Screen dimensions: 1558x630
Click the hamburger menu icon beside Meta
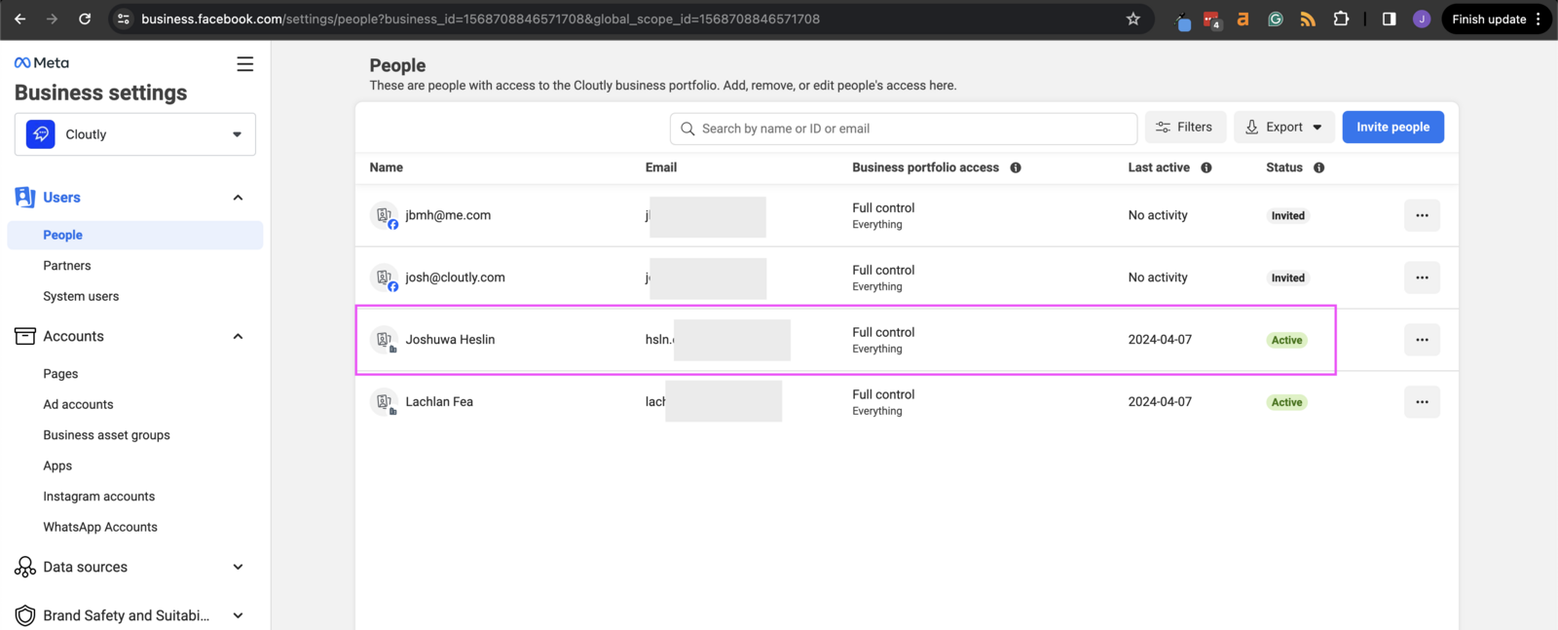click(x=244, y=64)
